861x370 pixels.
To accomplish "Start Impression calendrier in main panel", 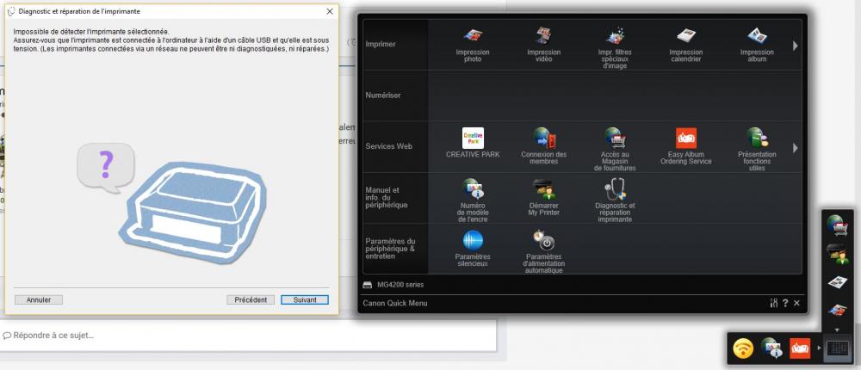I will [686, 44].
